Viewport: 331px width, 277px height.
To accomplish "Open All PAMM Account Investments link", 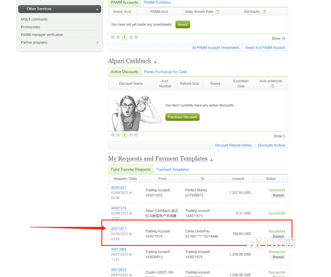I will point(216,48).
